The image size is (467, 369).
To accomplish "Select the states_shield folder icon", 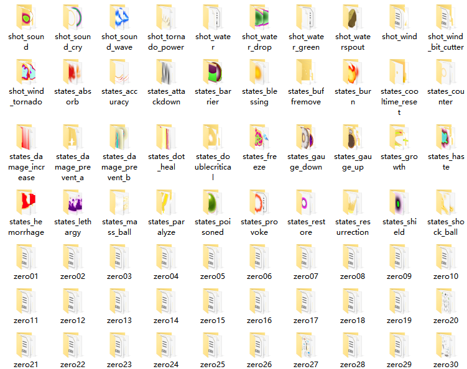I will click(399, 202).
